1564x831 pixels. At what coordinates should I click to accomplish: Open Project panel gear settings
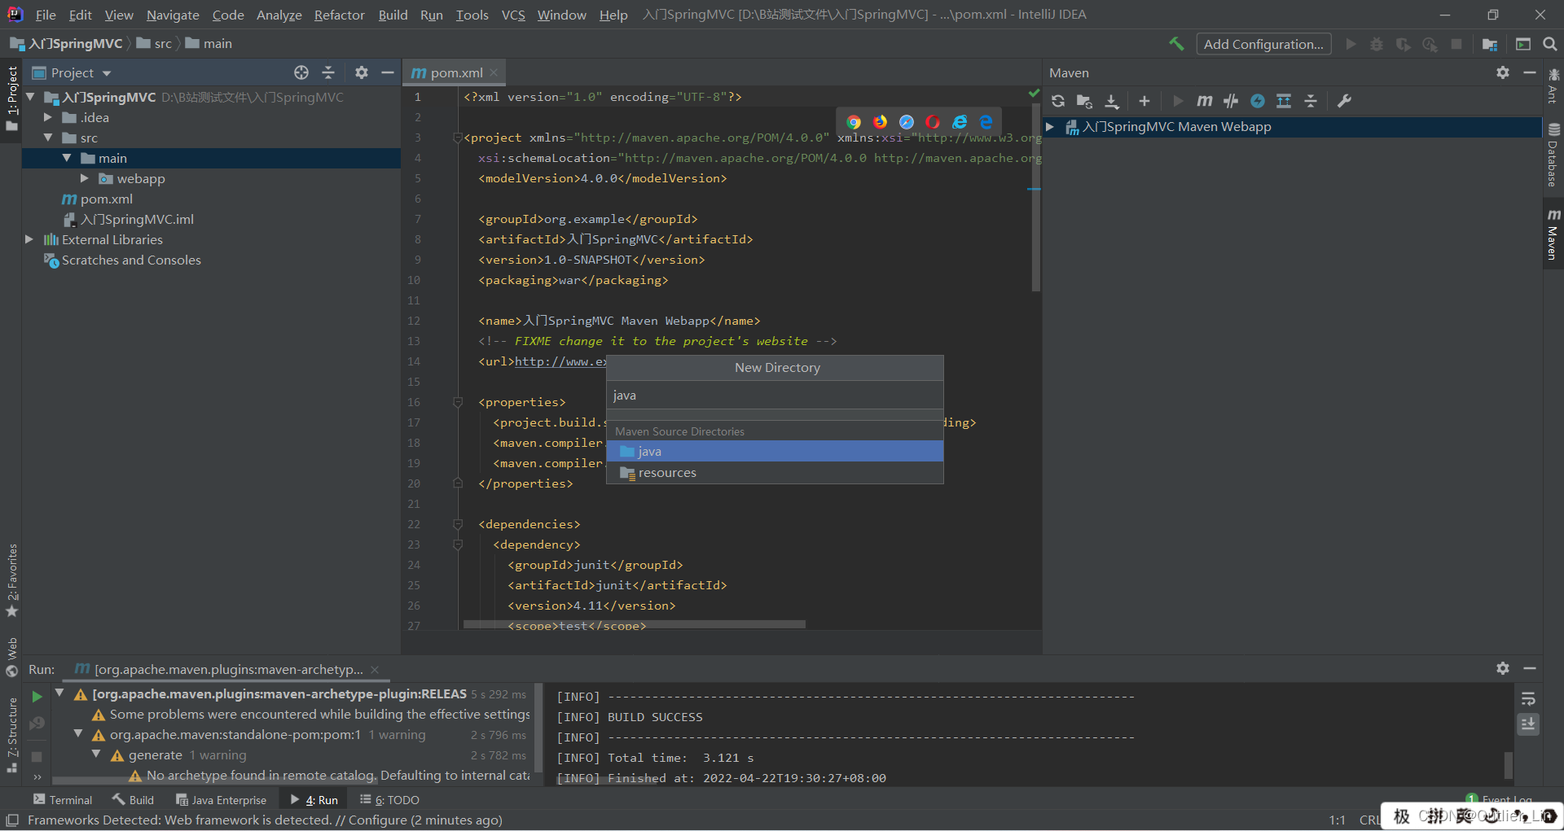(362, 72)
